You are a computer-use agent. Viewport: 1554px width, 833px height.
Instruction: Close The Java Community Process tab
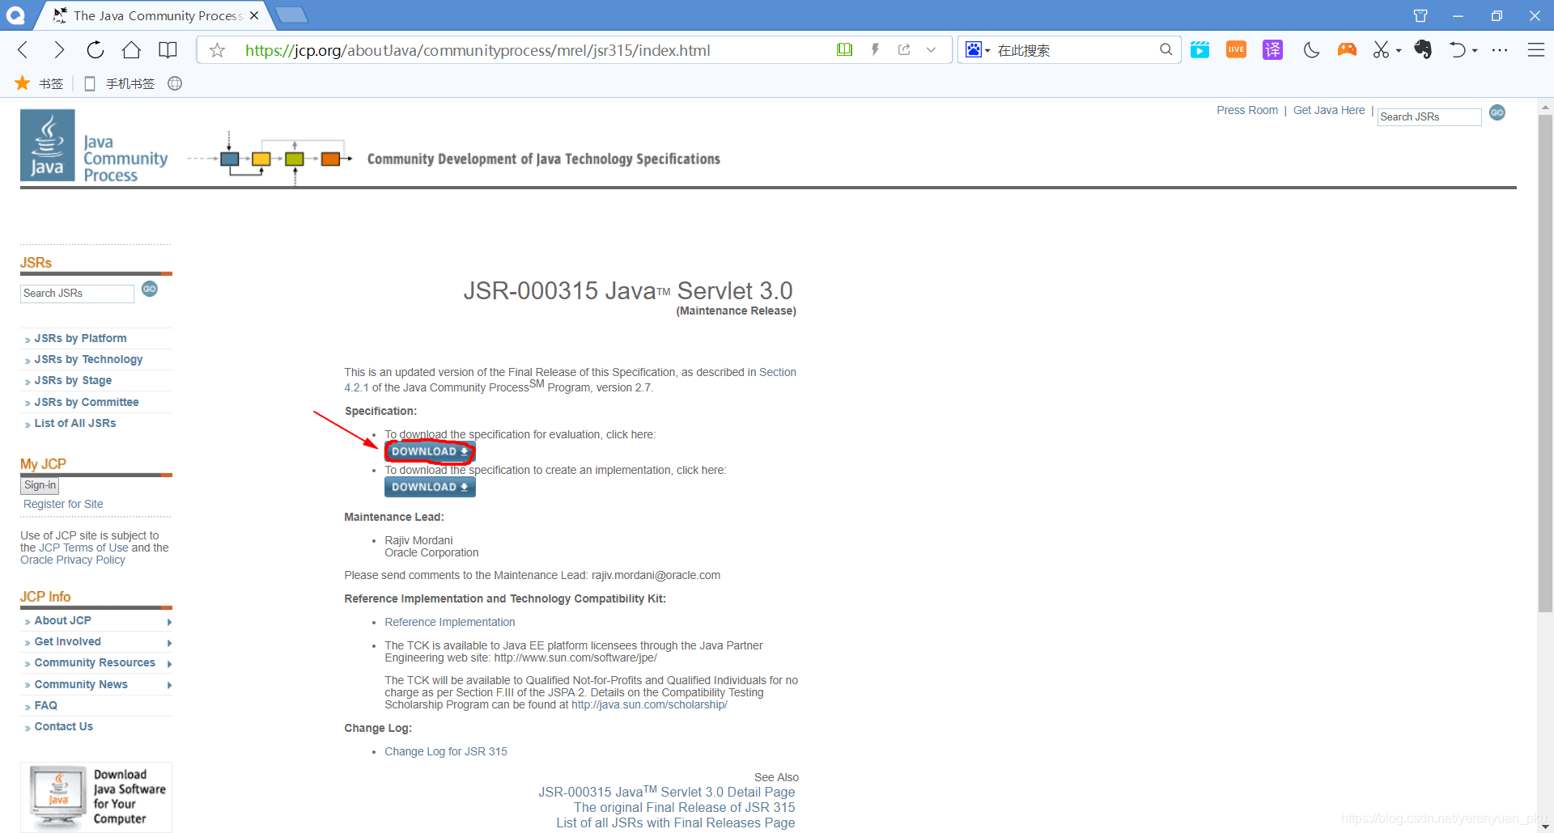coord(254,15)
